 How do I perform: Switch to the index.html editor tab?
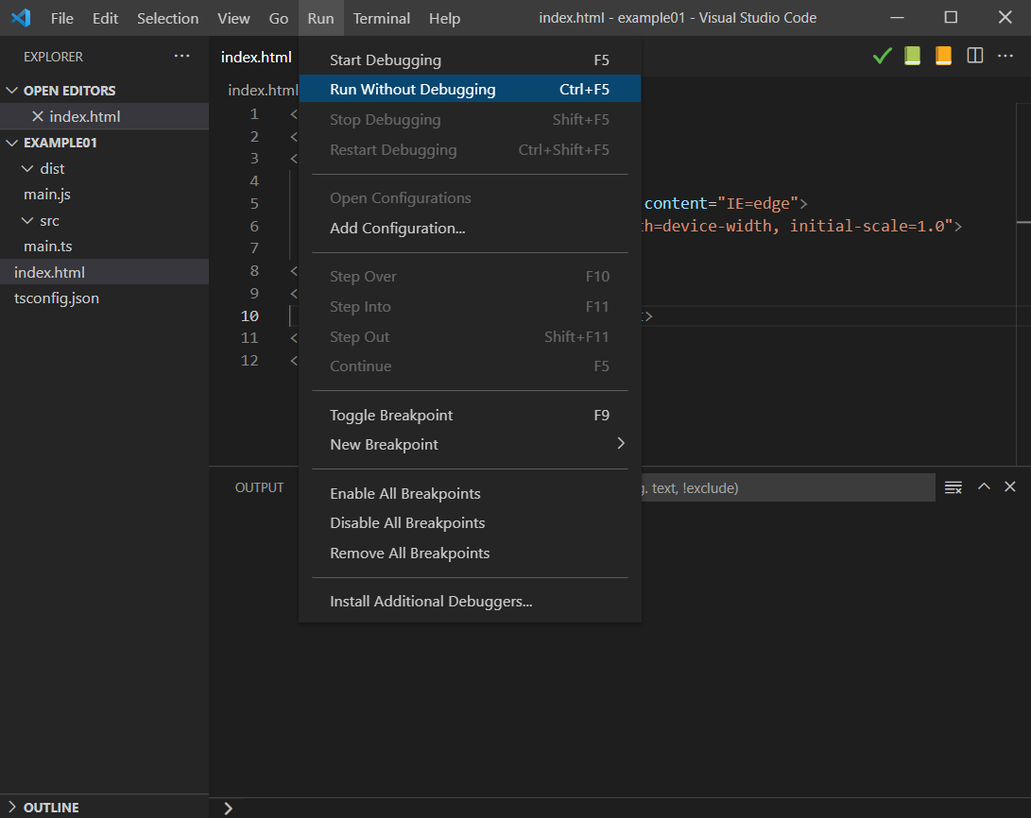[256, 58]
